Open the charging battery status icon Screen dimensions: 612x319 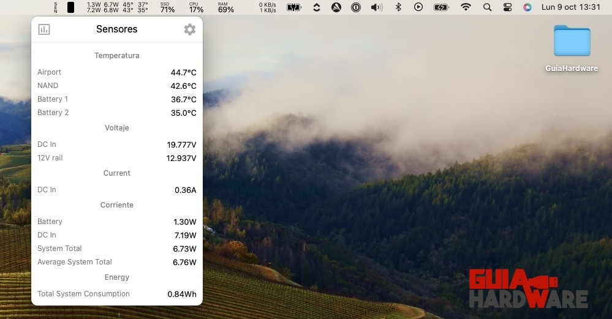(x=441, y=7)
